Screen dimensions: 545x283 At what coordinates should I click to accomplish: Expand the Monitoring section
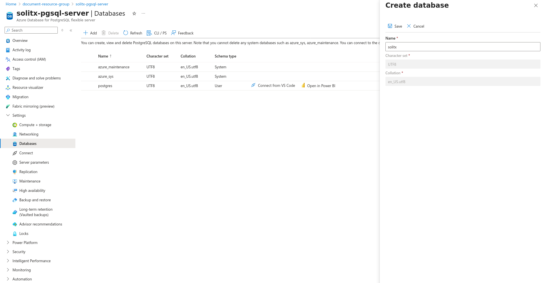pos(8,270)
